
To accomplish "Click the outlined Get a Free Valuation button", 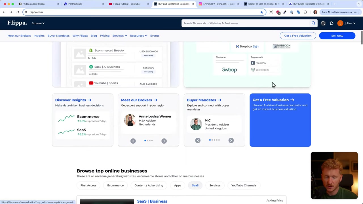I will coord(298,36).
